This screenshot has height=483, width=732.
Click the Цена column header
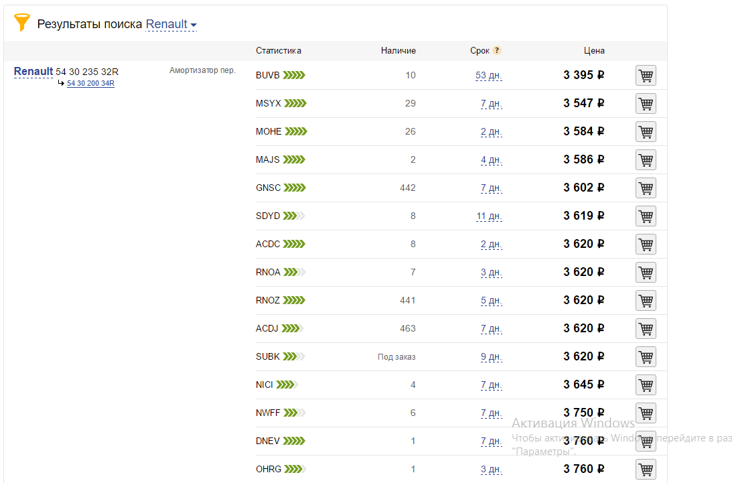coord(593,50)
